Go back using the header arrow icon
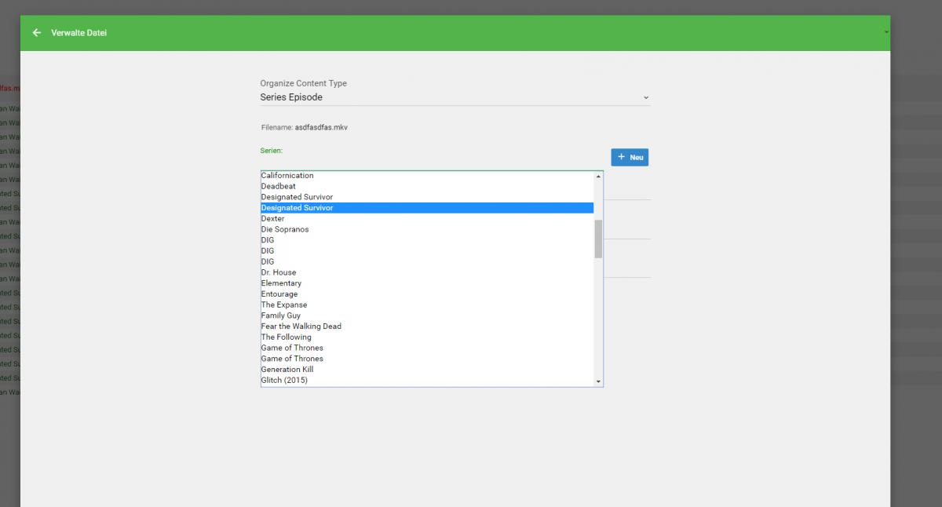The width and height of the screenshot is (942, 507). pos(36,33)
